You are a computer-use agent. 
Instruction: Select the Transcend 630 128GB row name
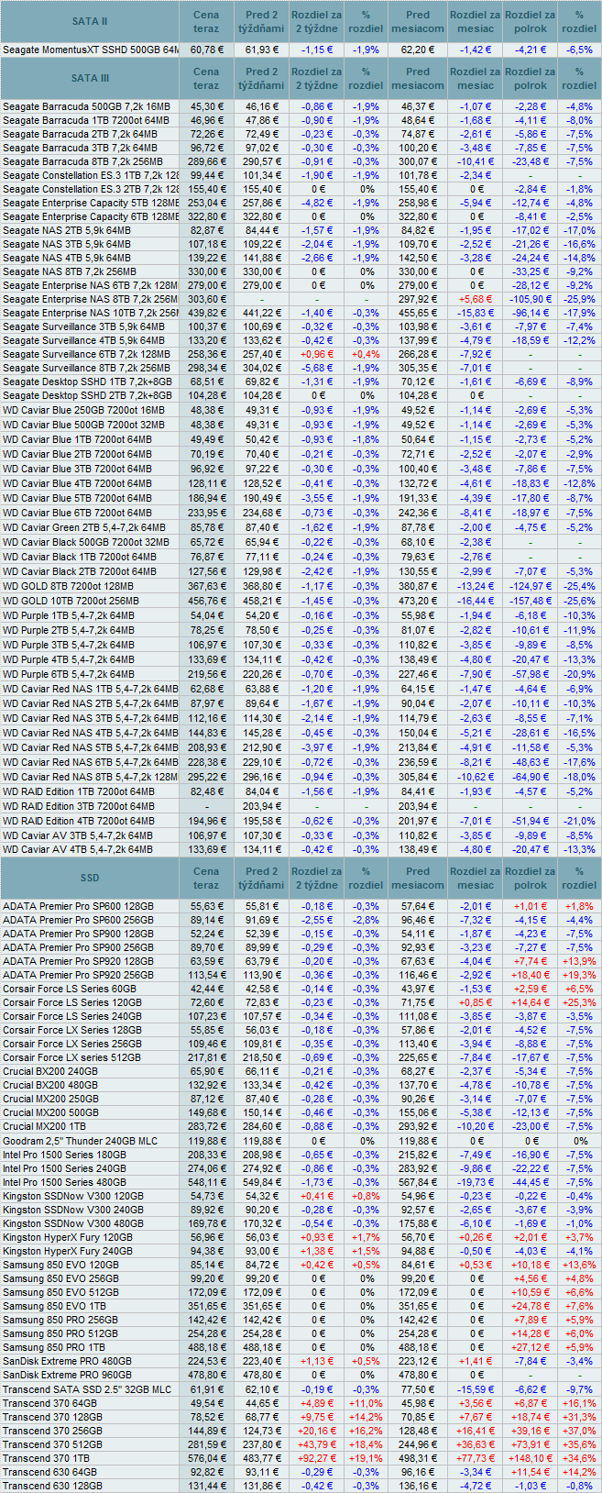point(52,1486)
